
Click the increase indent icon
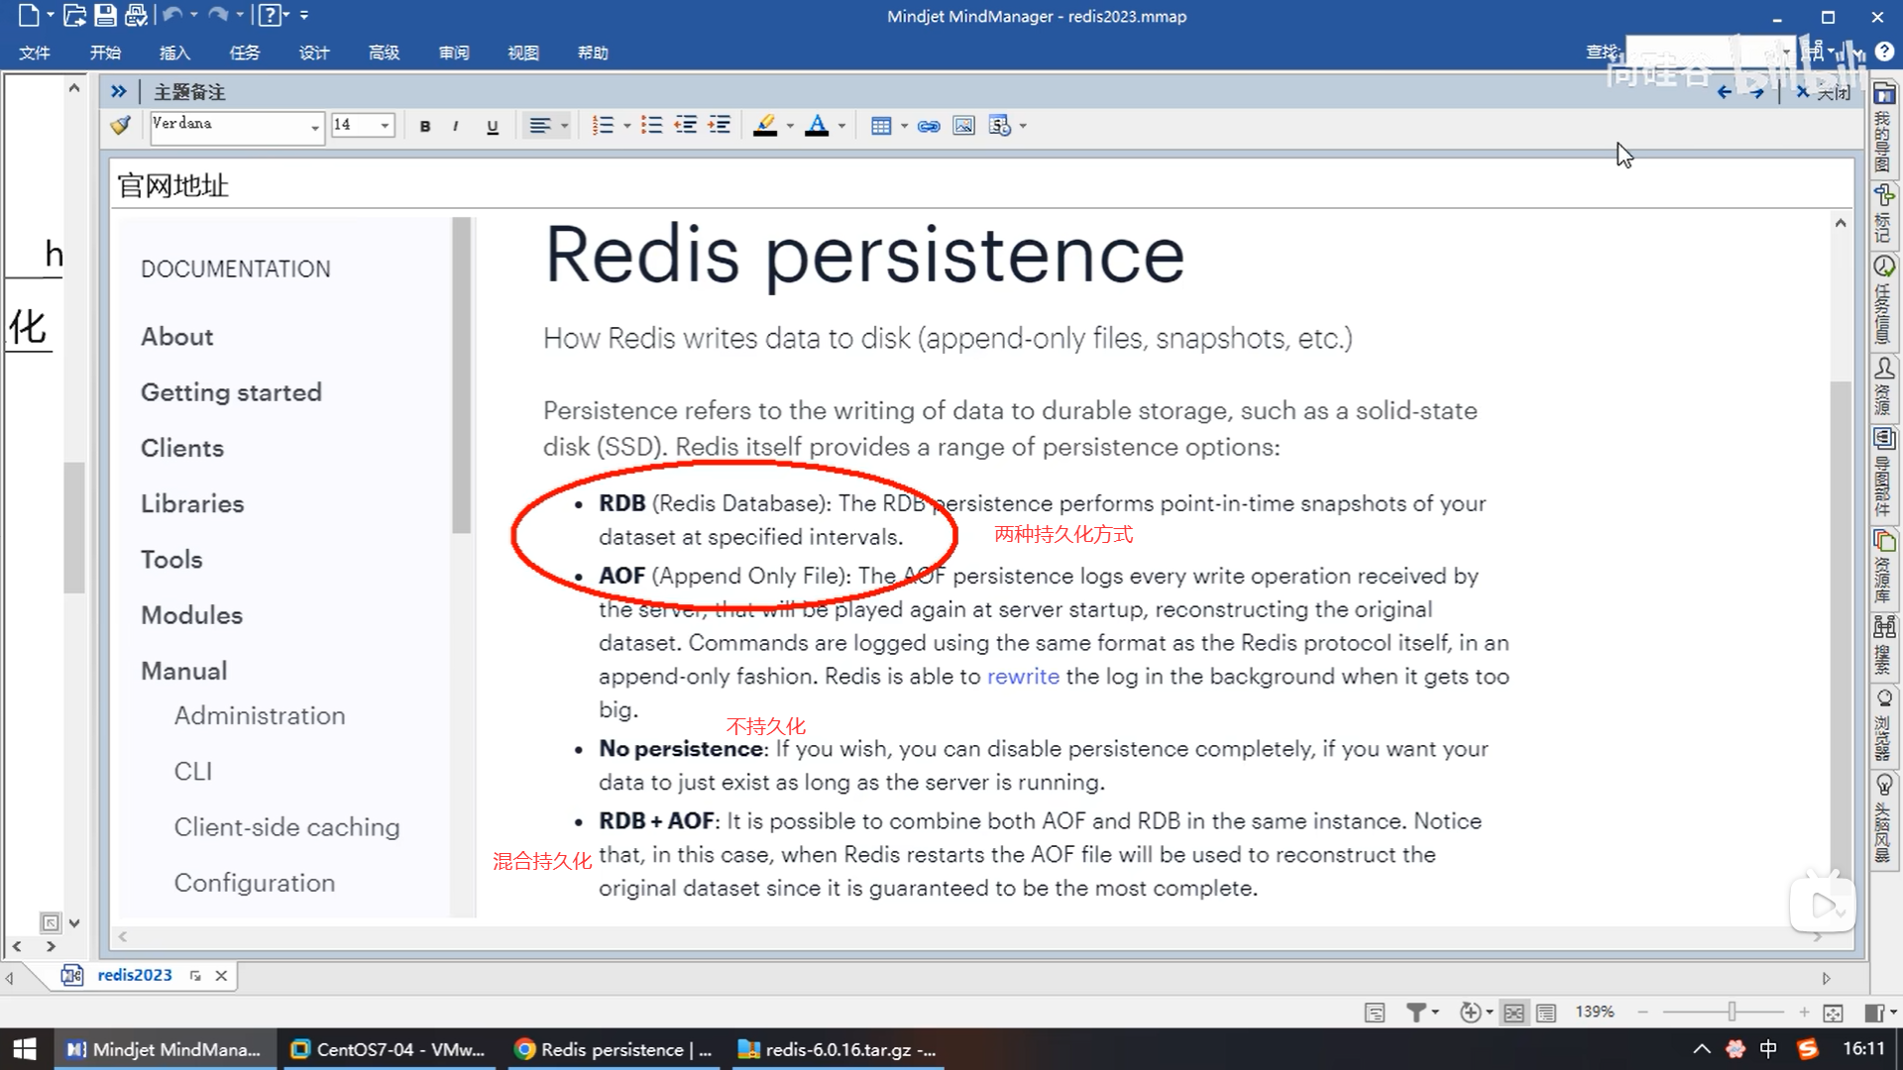(x=720, y=126)
